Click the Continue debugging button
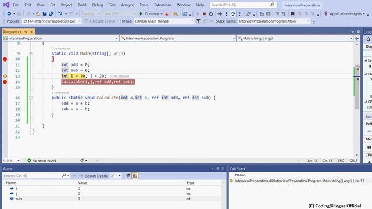The width and height of the screenshot is (372, 209). coord(149,14)
